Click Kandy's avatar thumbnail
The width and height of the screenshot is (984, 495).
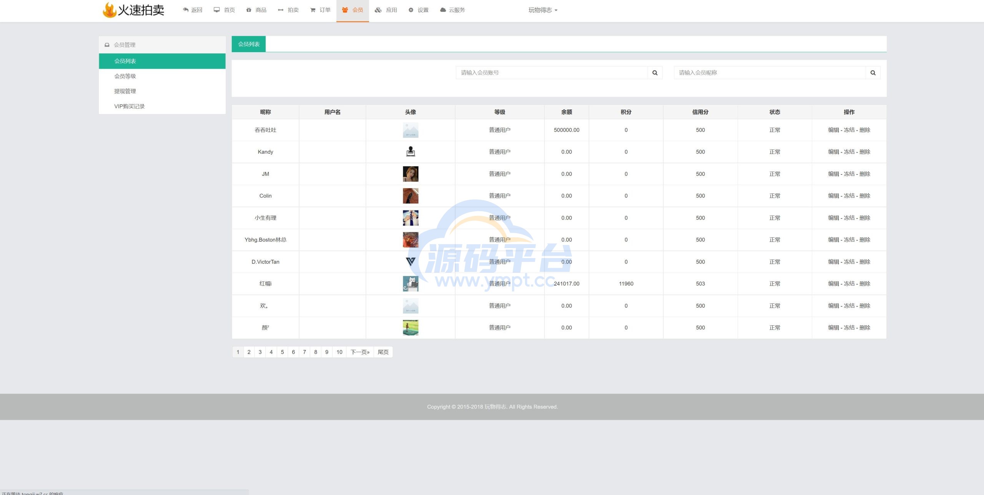tap(411, 152)
